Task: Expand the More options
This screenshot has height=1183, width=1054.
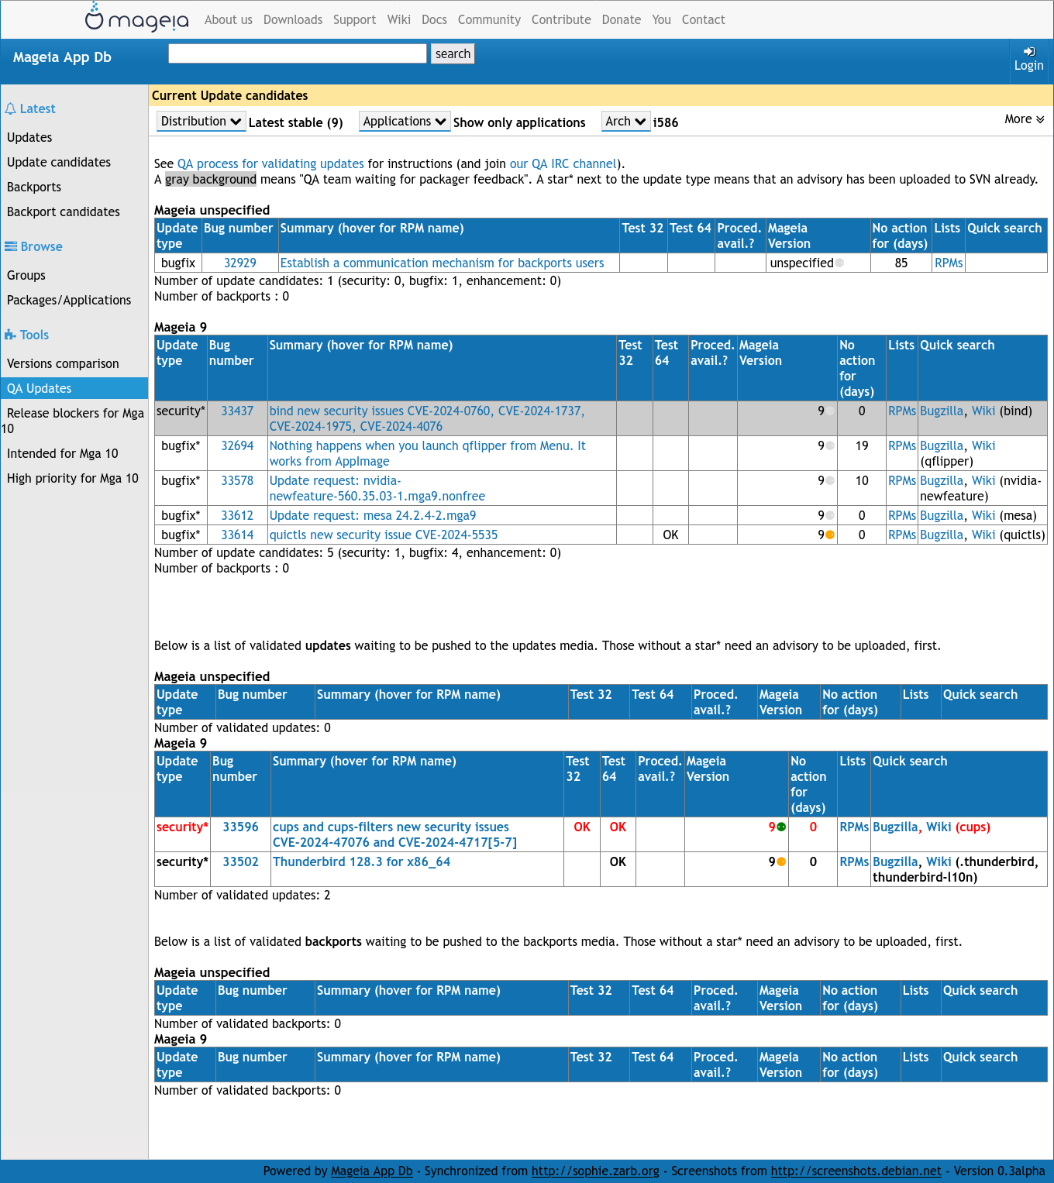Action: (x=1025, y=119)
